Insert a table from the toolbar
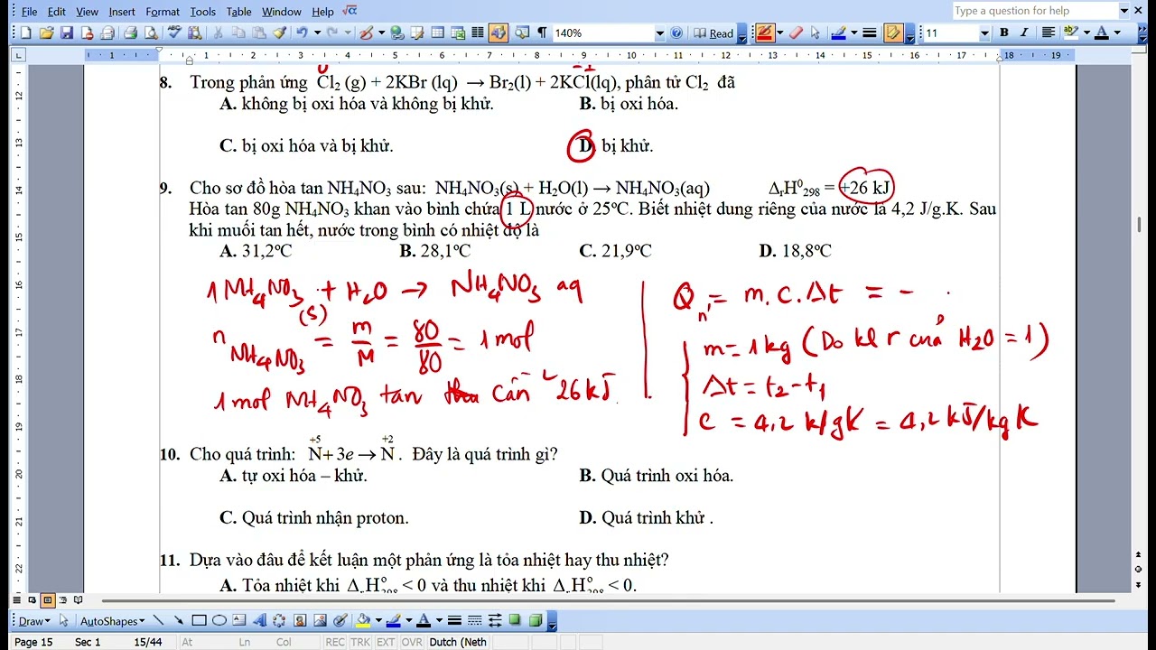Screen dimensions: 1156x650 [x=437, y=32]
